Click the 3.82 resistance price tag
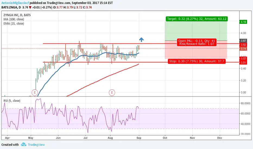 (x=243, y=45)
